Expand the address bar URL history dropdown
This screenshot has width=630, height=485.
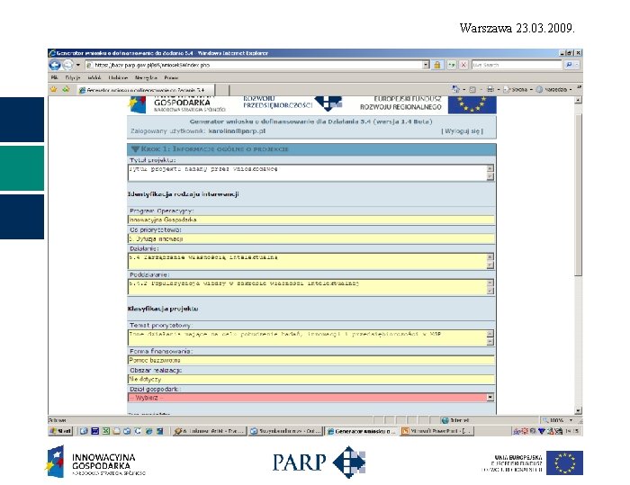coord(426,65)
